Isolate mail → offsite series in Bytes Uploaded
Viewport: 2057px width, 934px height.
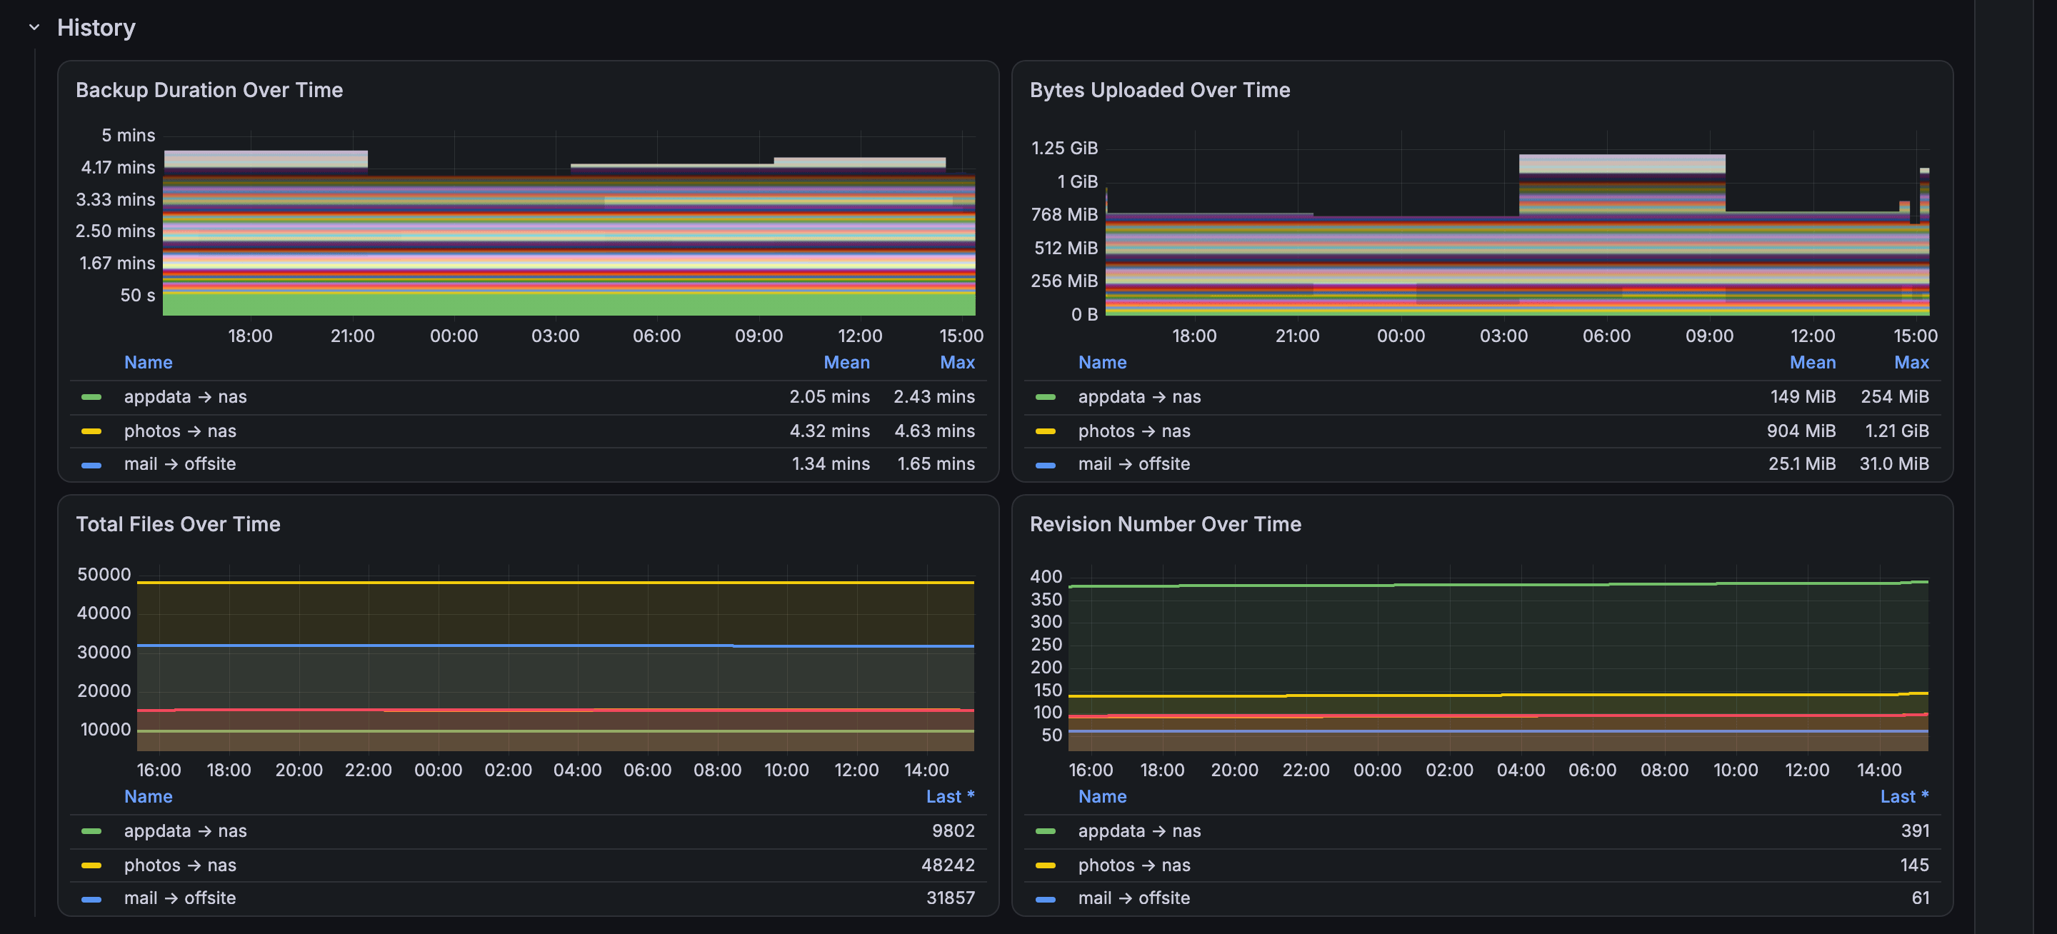pos(1134,464)
